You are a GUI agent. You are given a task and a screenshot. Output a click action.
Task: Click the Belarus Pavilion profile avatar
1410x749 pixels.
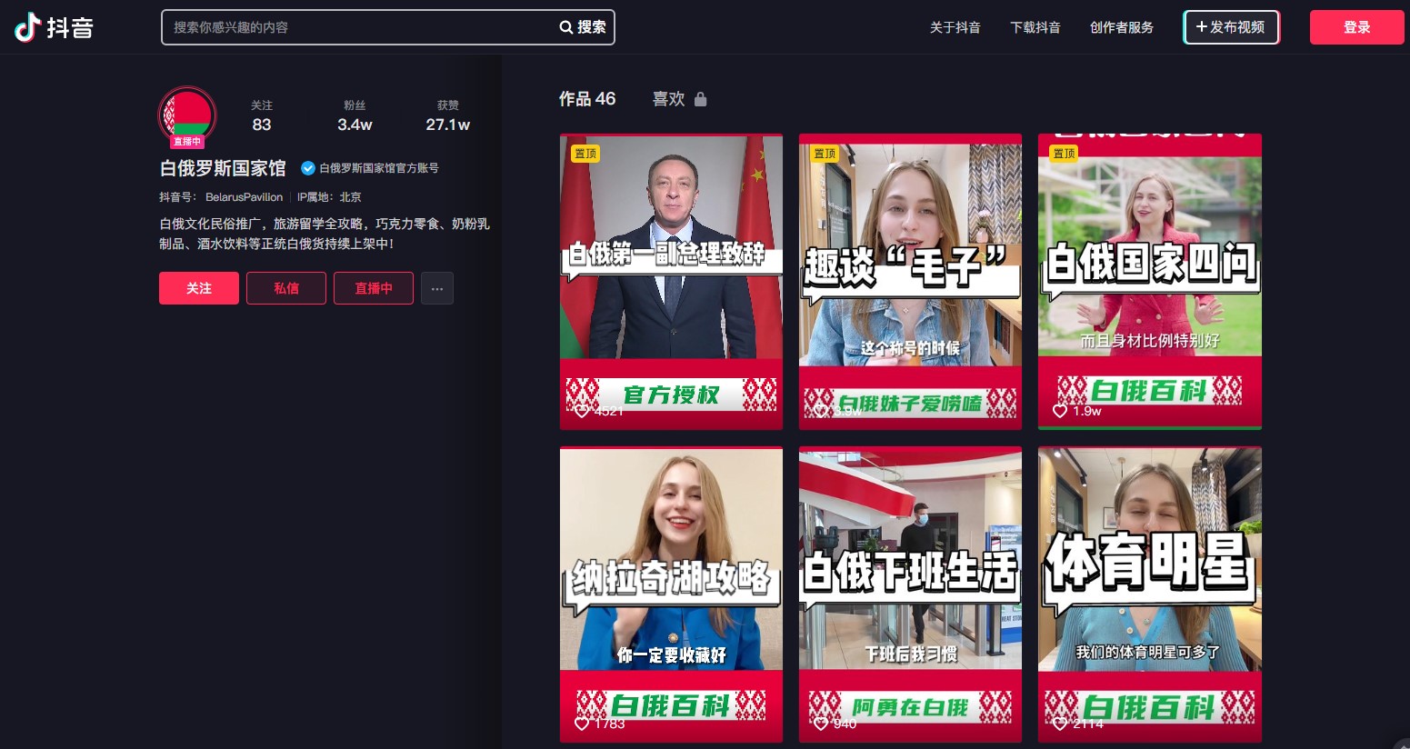click(187, 115)
